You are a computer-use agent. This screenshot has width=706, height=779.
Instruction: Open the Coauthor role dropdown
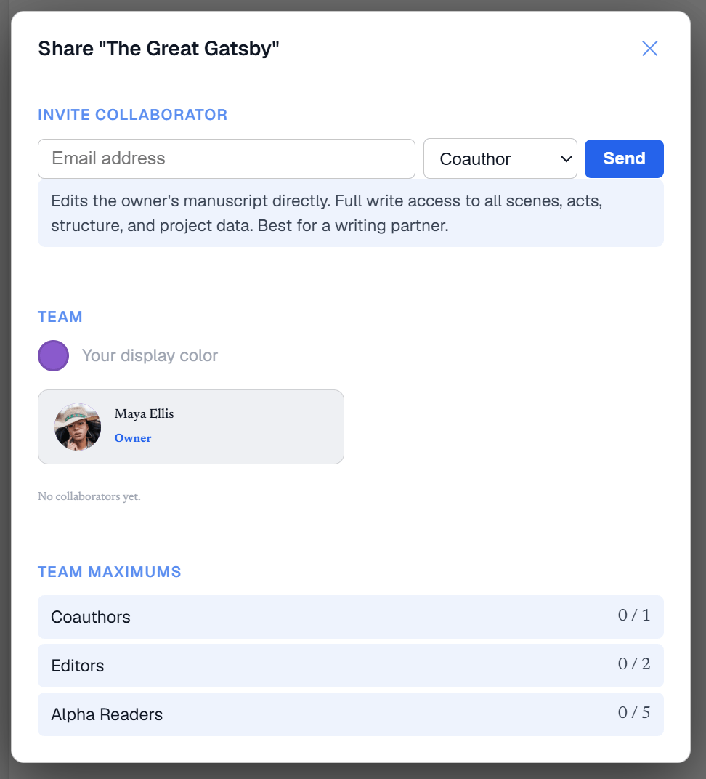click(500, 158)
